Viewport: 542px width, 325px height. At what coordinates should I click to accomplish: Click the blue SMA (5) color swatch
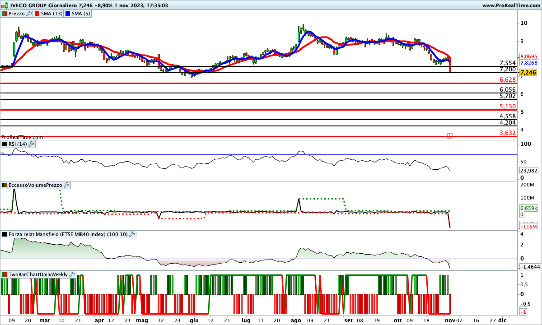point(68,14)
